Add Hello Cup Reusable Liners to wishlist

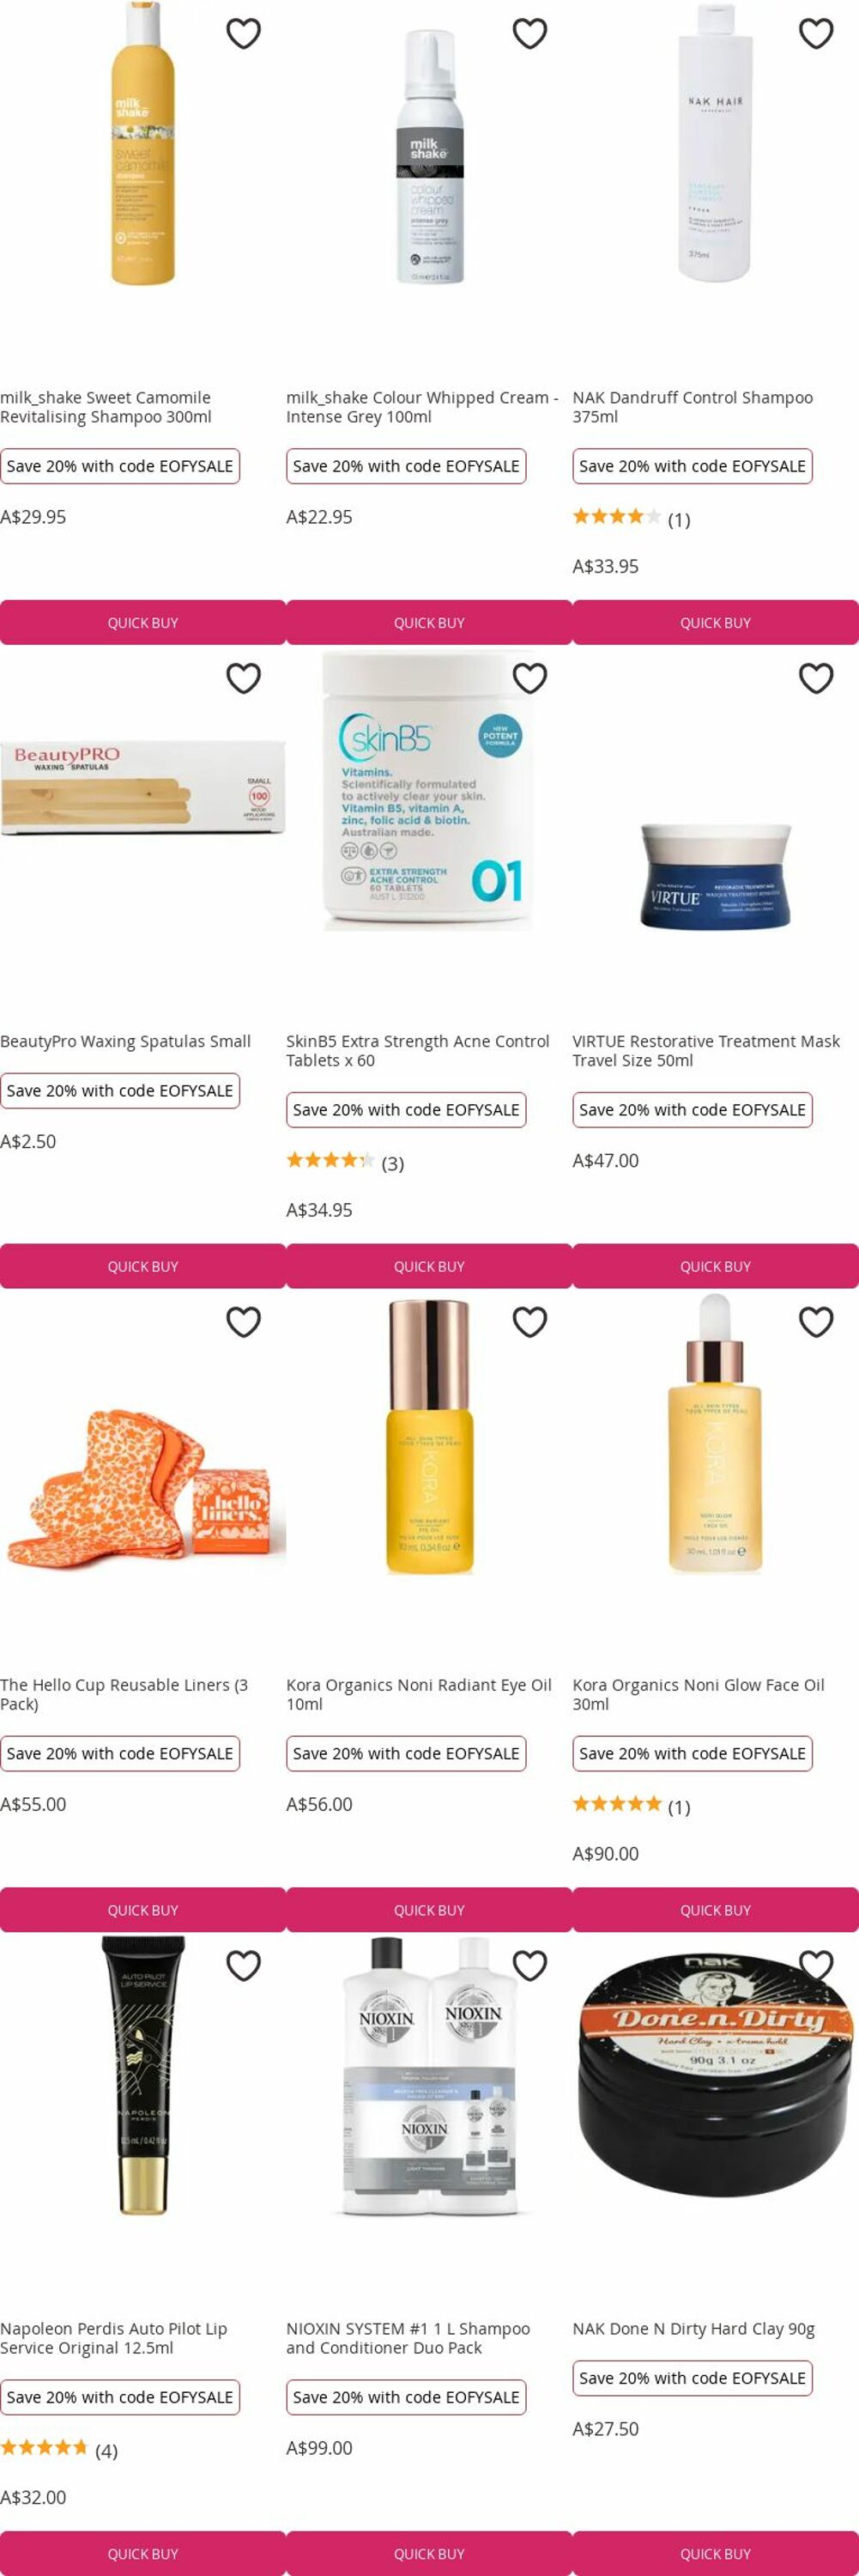244,1322
